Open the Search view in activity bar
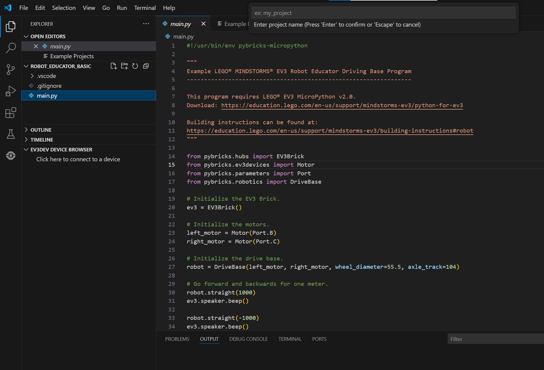The image size is (544, 370). 11,48
